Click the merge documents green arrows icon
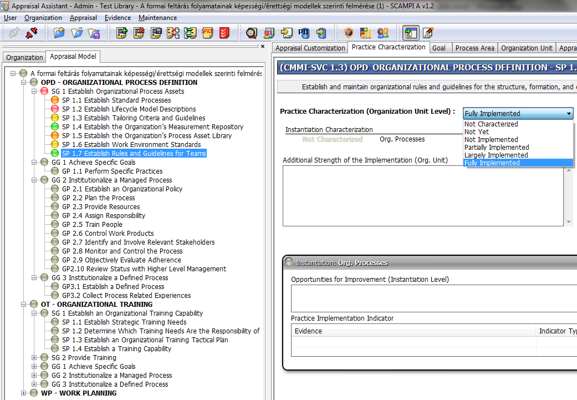 coord(190,33)
